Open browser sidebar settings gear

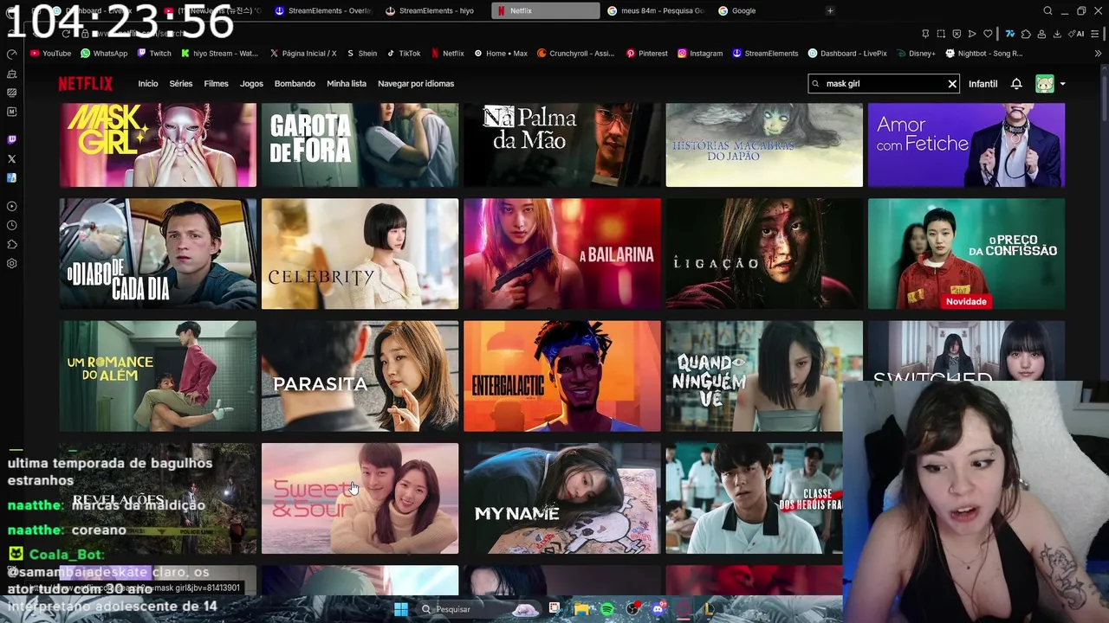click(11, 263)
